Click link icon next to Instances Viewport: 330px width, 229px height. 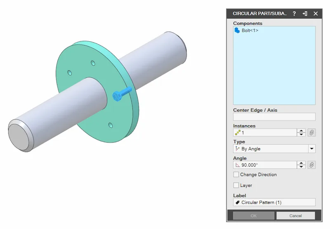tap(311, 133)
